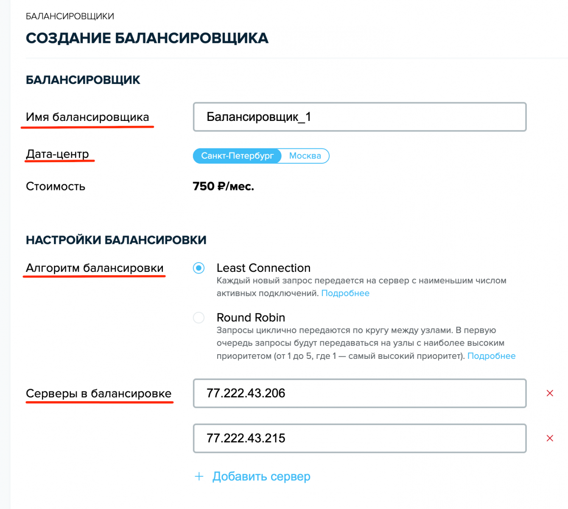Click Добавить сервер link
This screenshot has width=568, height=509.
pos(261,476)
